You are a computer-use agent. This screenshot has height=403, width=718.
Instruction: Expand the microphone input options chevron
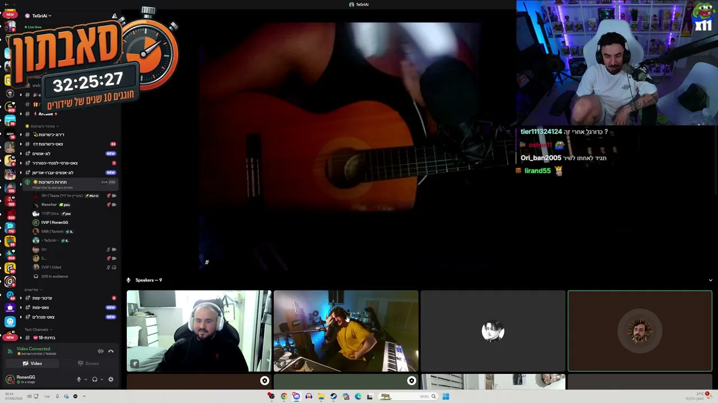pyautogui.click(x=85, y=379)
